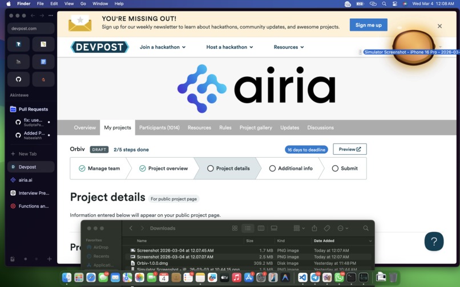460x287 pixels.
Task: Click the devpost.com address bar
Action: (31, 28)
